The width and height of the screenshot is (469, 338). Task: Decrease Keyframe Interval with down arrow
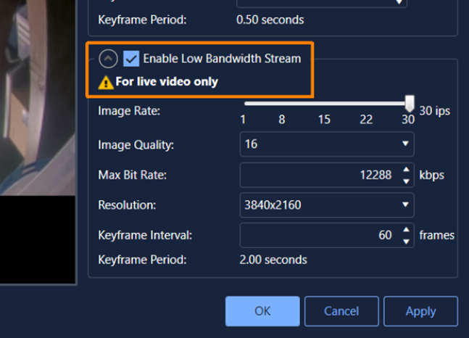[x=405, y=241]
